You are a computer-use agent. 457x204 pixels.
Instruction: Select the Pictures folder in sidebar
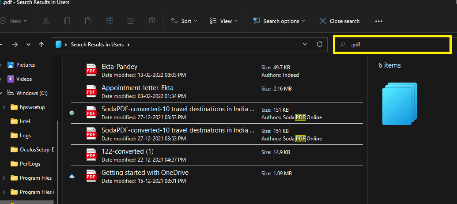pyautogui.click(x=25, y=65)
